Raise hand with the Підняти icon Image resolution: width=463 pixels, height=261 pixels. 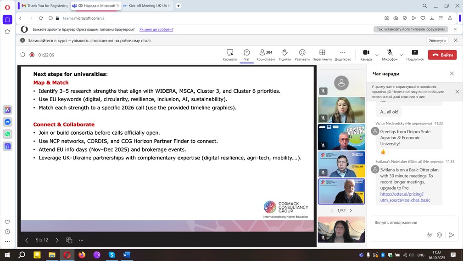[284, 53]
